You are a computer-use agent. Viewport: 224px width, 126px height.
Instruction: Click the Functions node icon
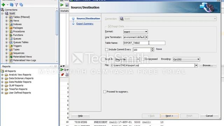click(x=11, y=35)
